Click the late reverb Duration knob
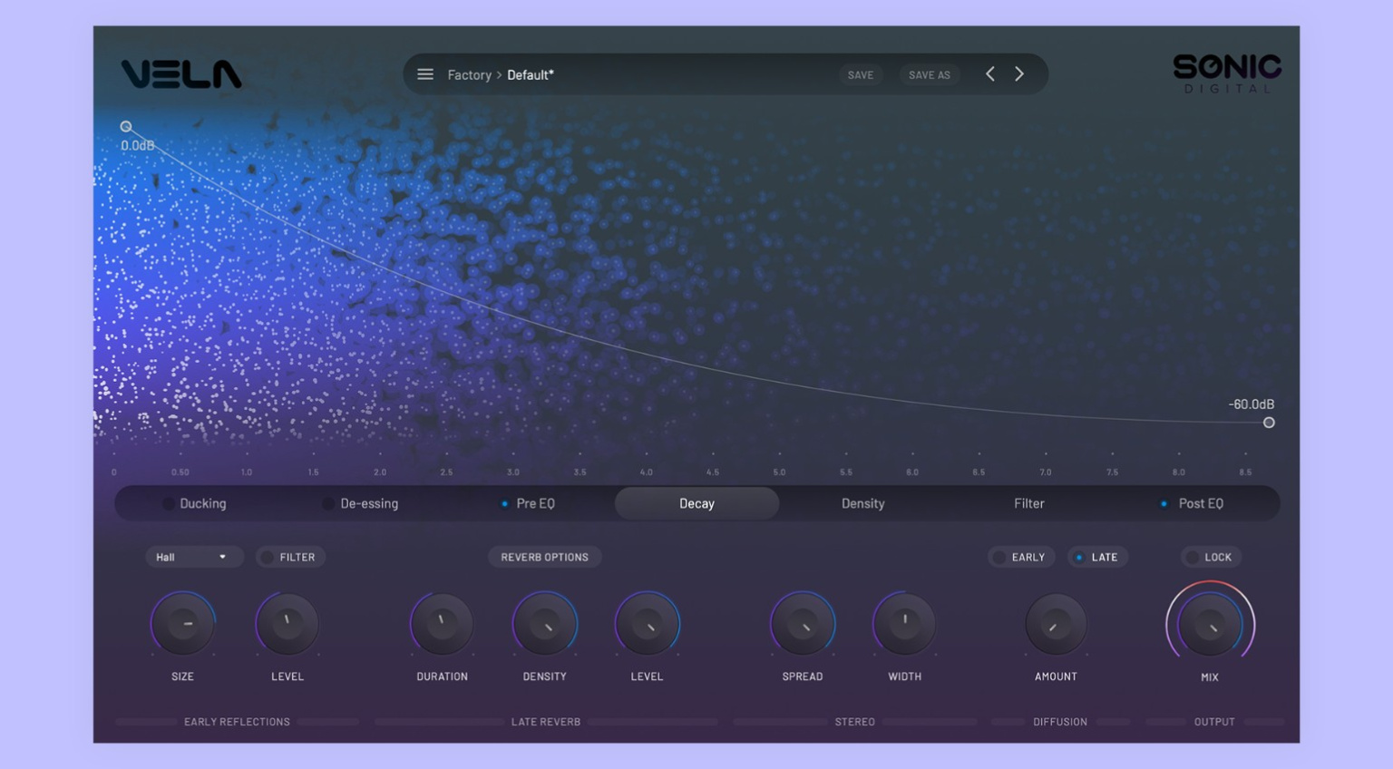 (442, 624)
